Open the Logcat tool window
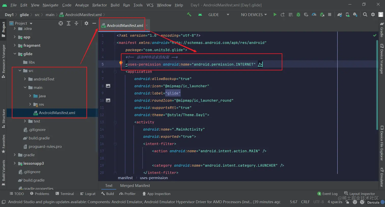Viewport: 385px width, 207px height. pyautogui.click(x=88, y=194)
